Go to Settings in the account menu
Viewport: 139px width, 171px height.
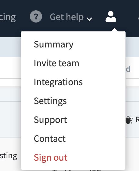pyautogui.click(x=50, y=101)
